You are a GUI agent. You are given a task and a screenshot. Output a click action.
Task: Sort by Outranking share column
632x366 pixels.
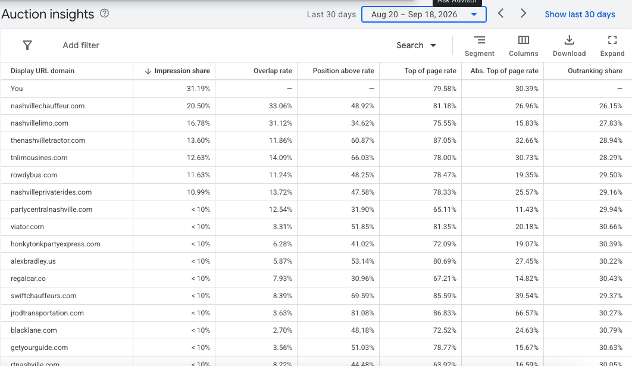(595, 71)
